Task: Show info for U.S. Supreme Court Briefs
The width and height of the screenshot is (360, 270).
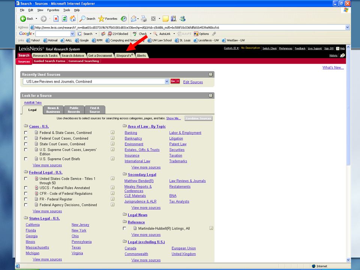Action: (112, 158)
